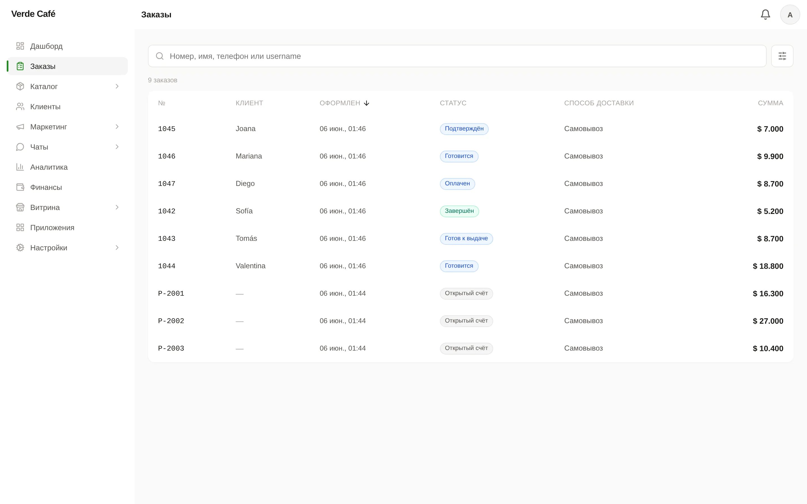Open Аналитика section
This screenshot has width=807, height=504.
(x=67, y=167)
